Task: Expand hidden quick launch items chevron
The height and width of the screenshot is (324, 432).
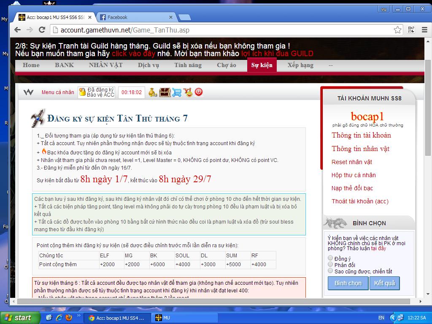Action: (x=78, y=316)
